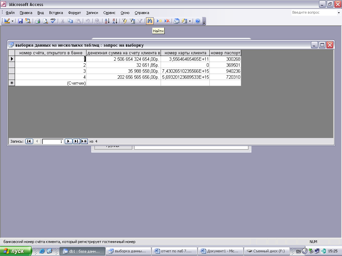Screen dimensions: 342x256
Task: Click the new-record asterisk row selector
Action: click(x=12, y=83)
